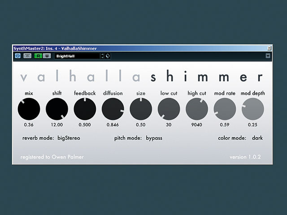Click 'registered to Owen Palmer' text
The image size is (287, 215).
(52, 157)
